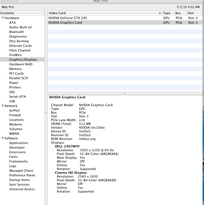Select Parallel SCSI item
The image size is (204, 205).
(18, 78)
